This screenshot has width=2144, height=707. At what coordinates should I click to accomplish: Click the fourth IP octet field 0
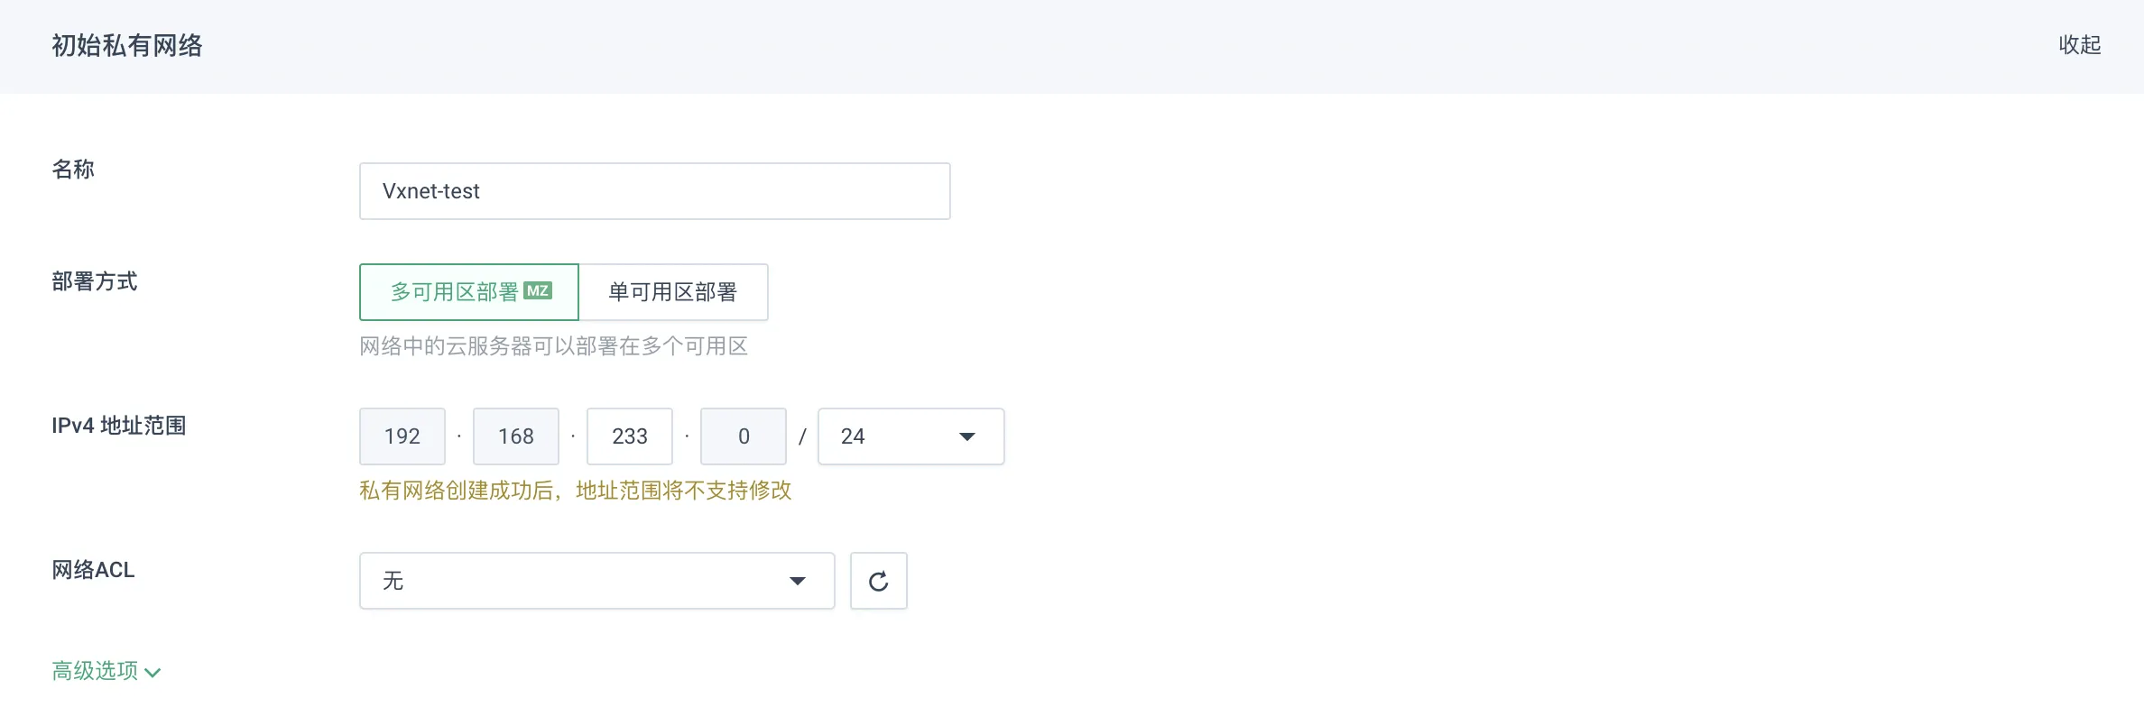[744, 436]
